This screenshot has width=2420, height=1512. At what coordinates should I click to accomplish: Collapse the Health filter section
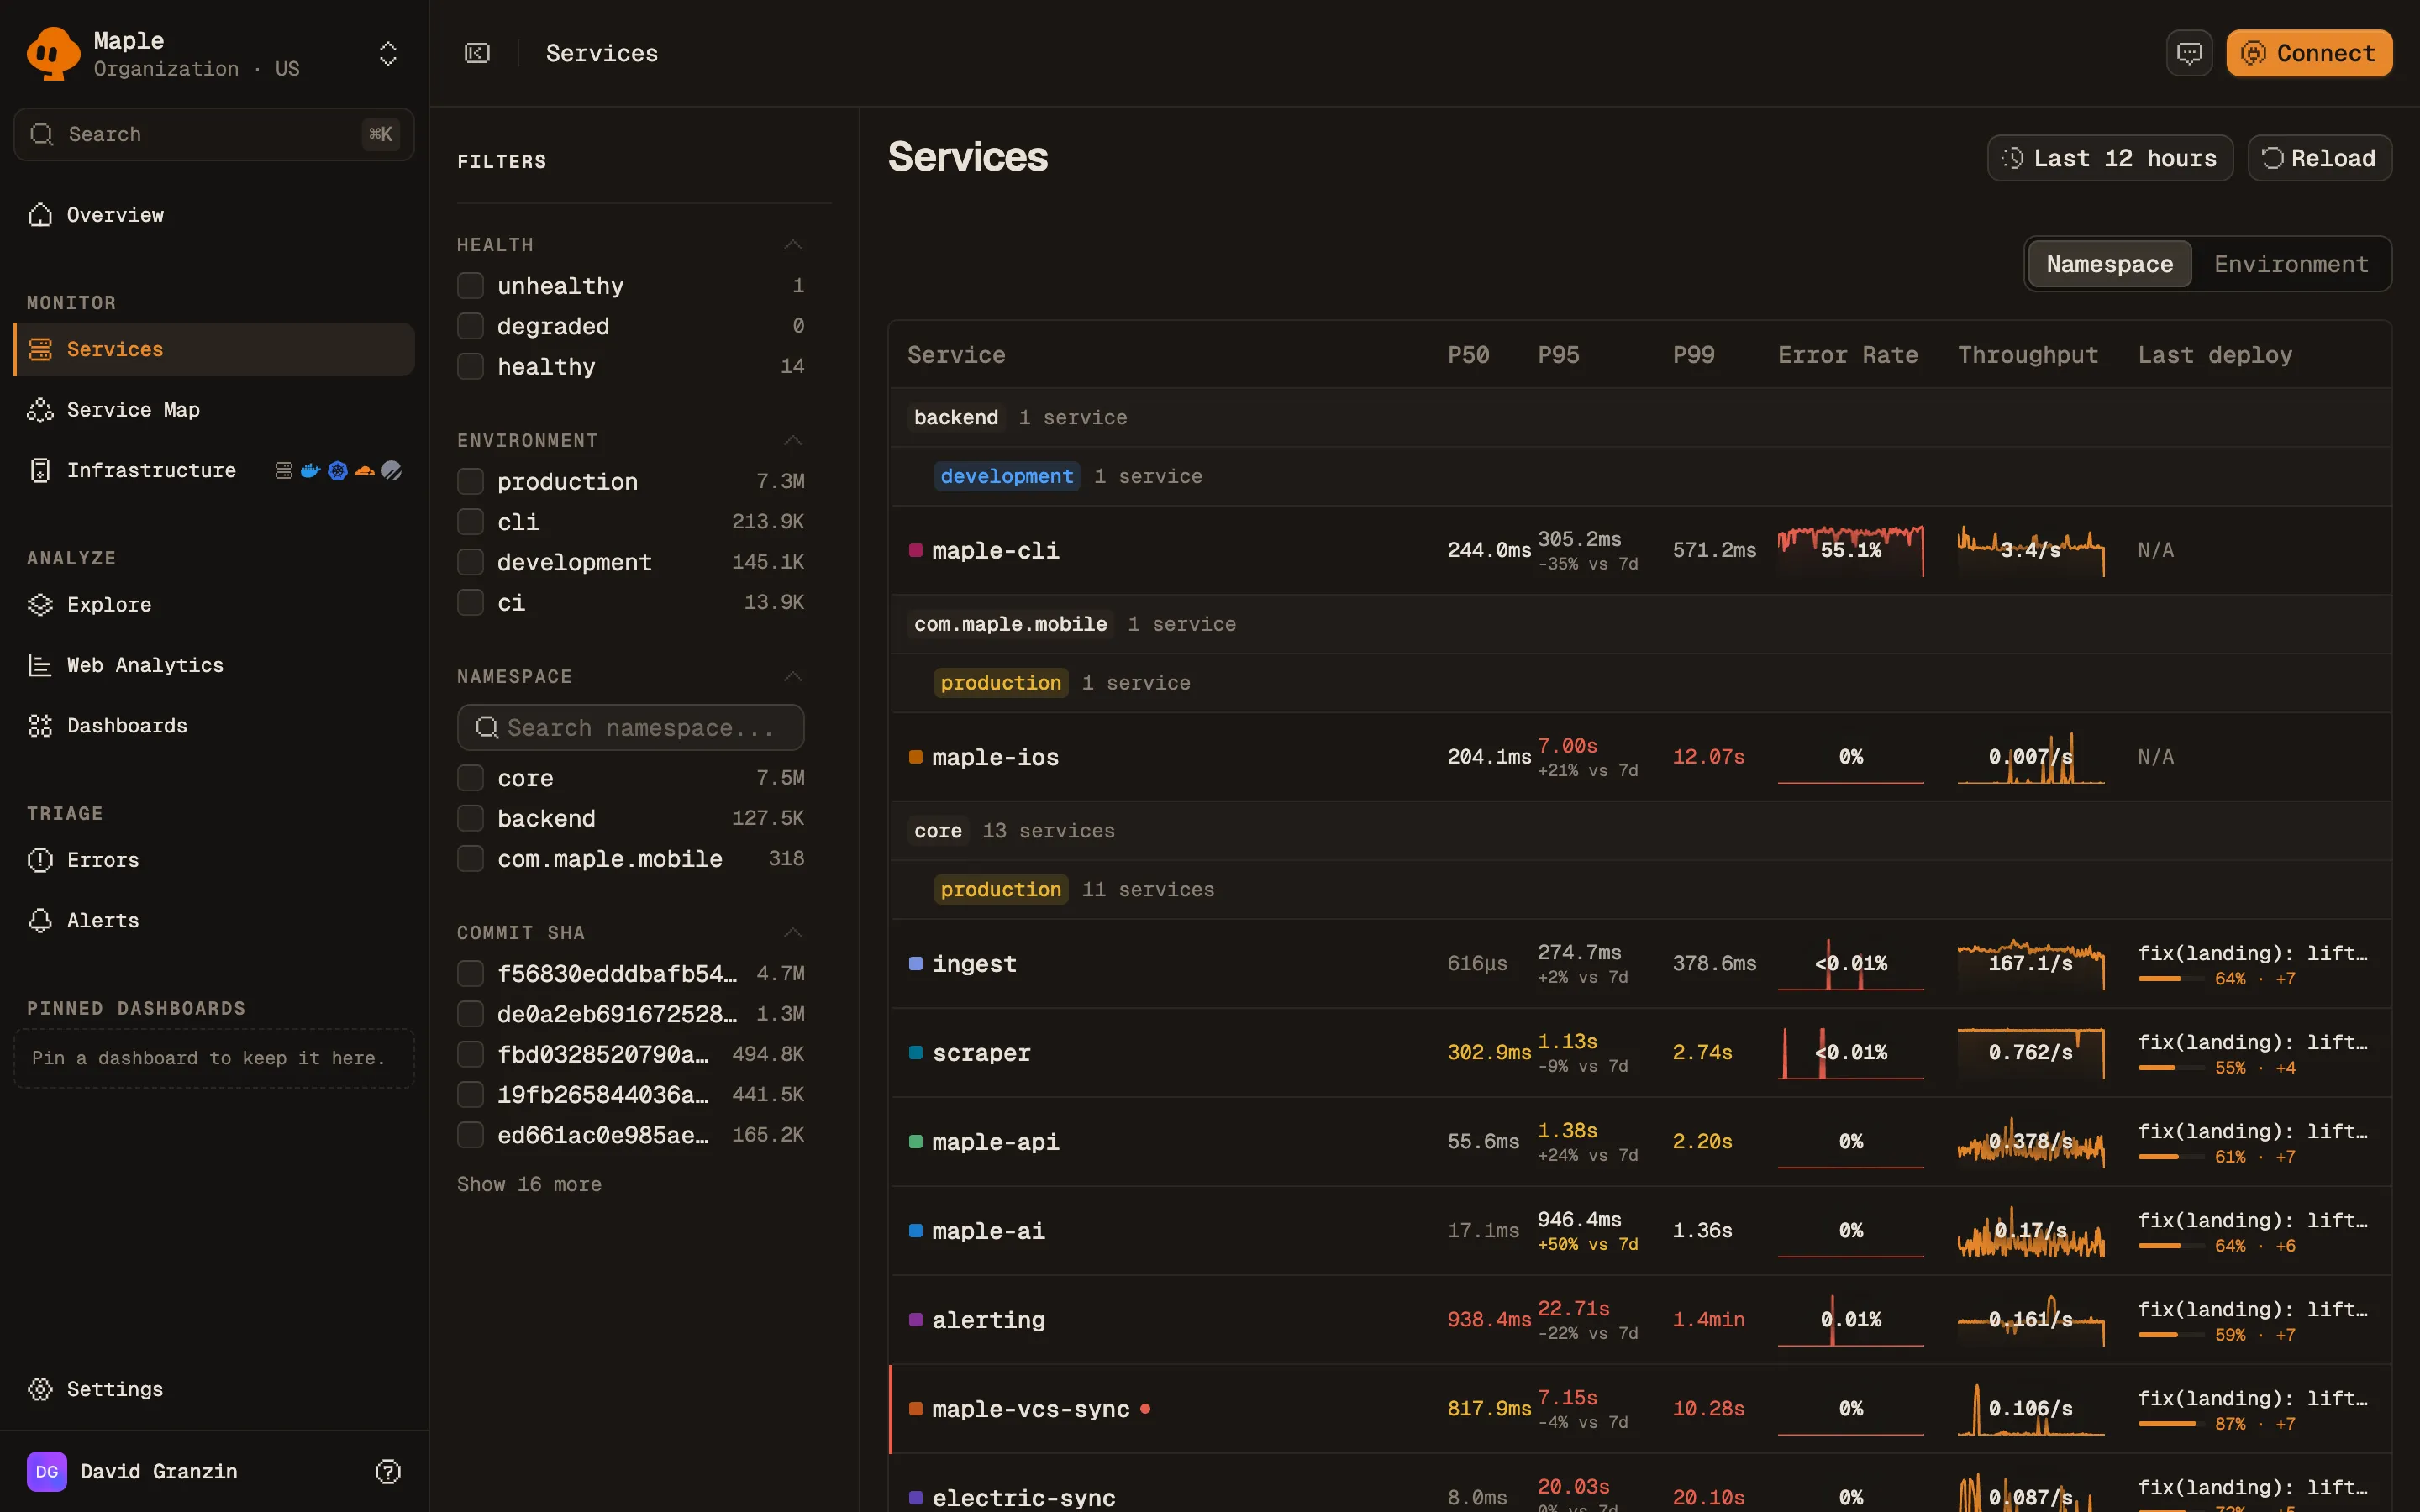click(x=793, y=245)
